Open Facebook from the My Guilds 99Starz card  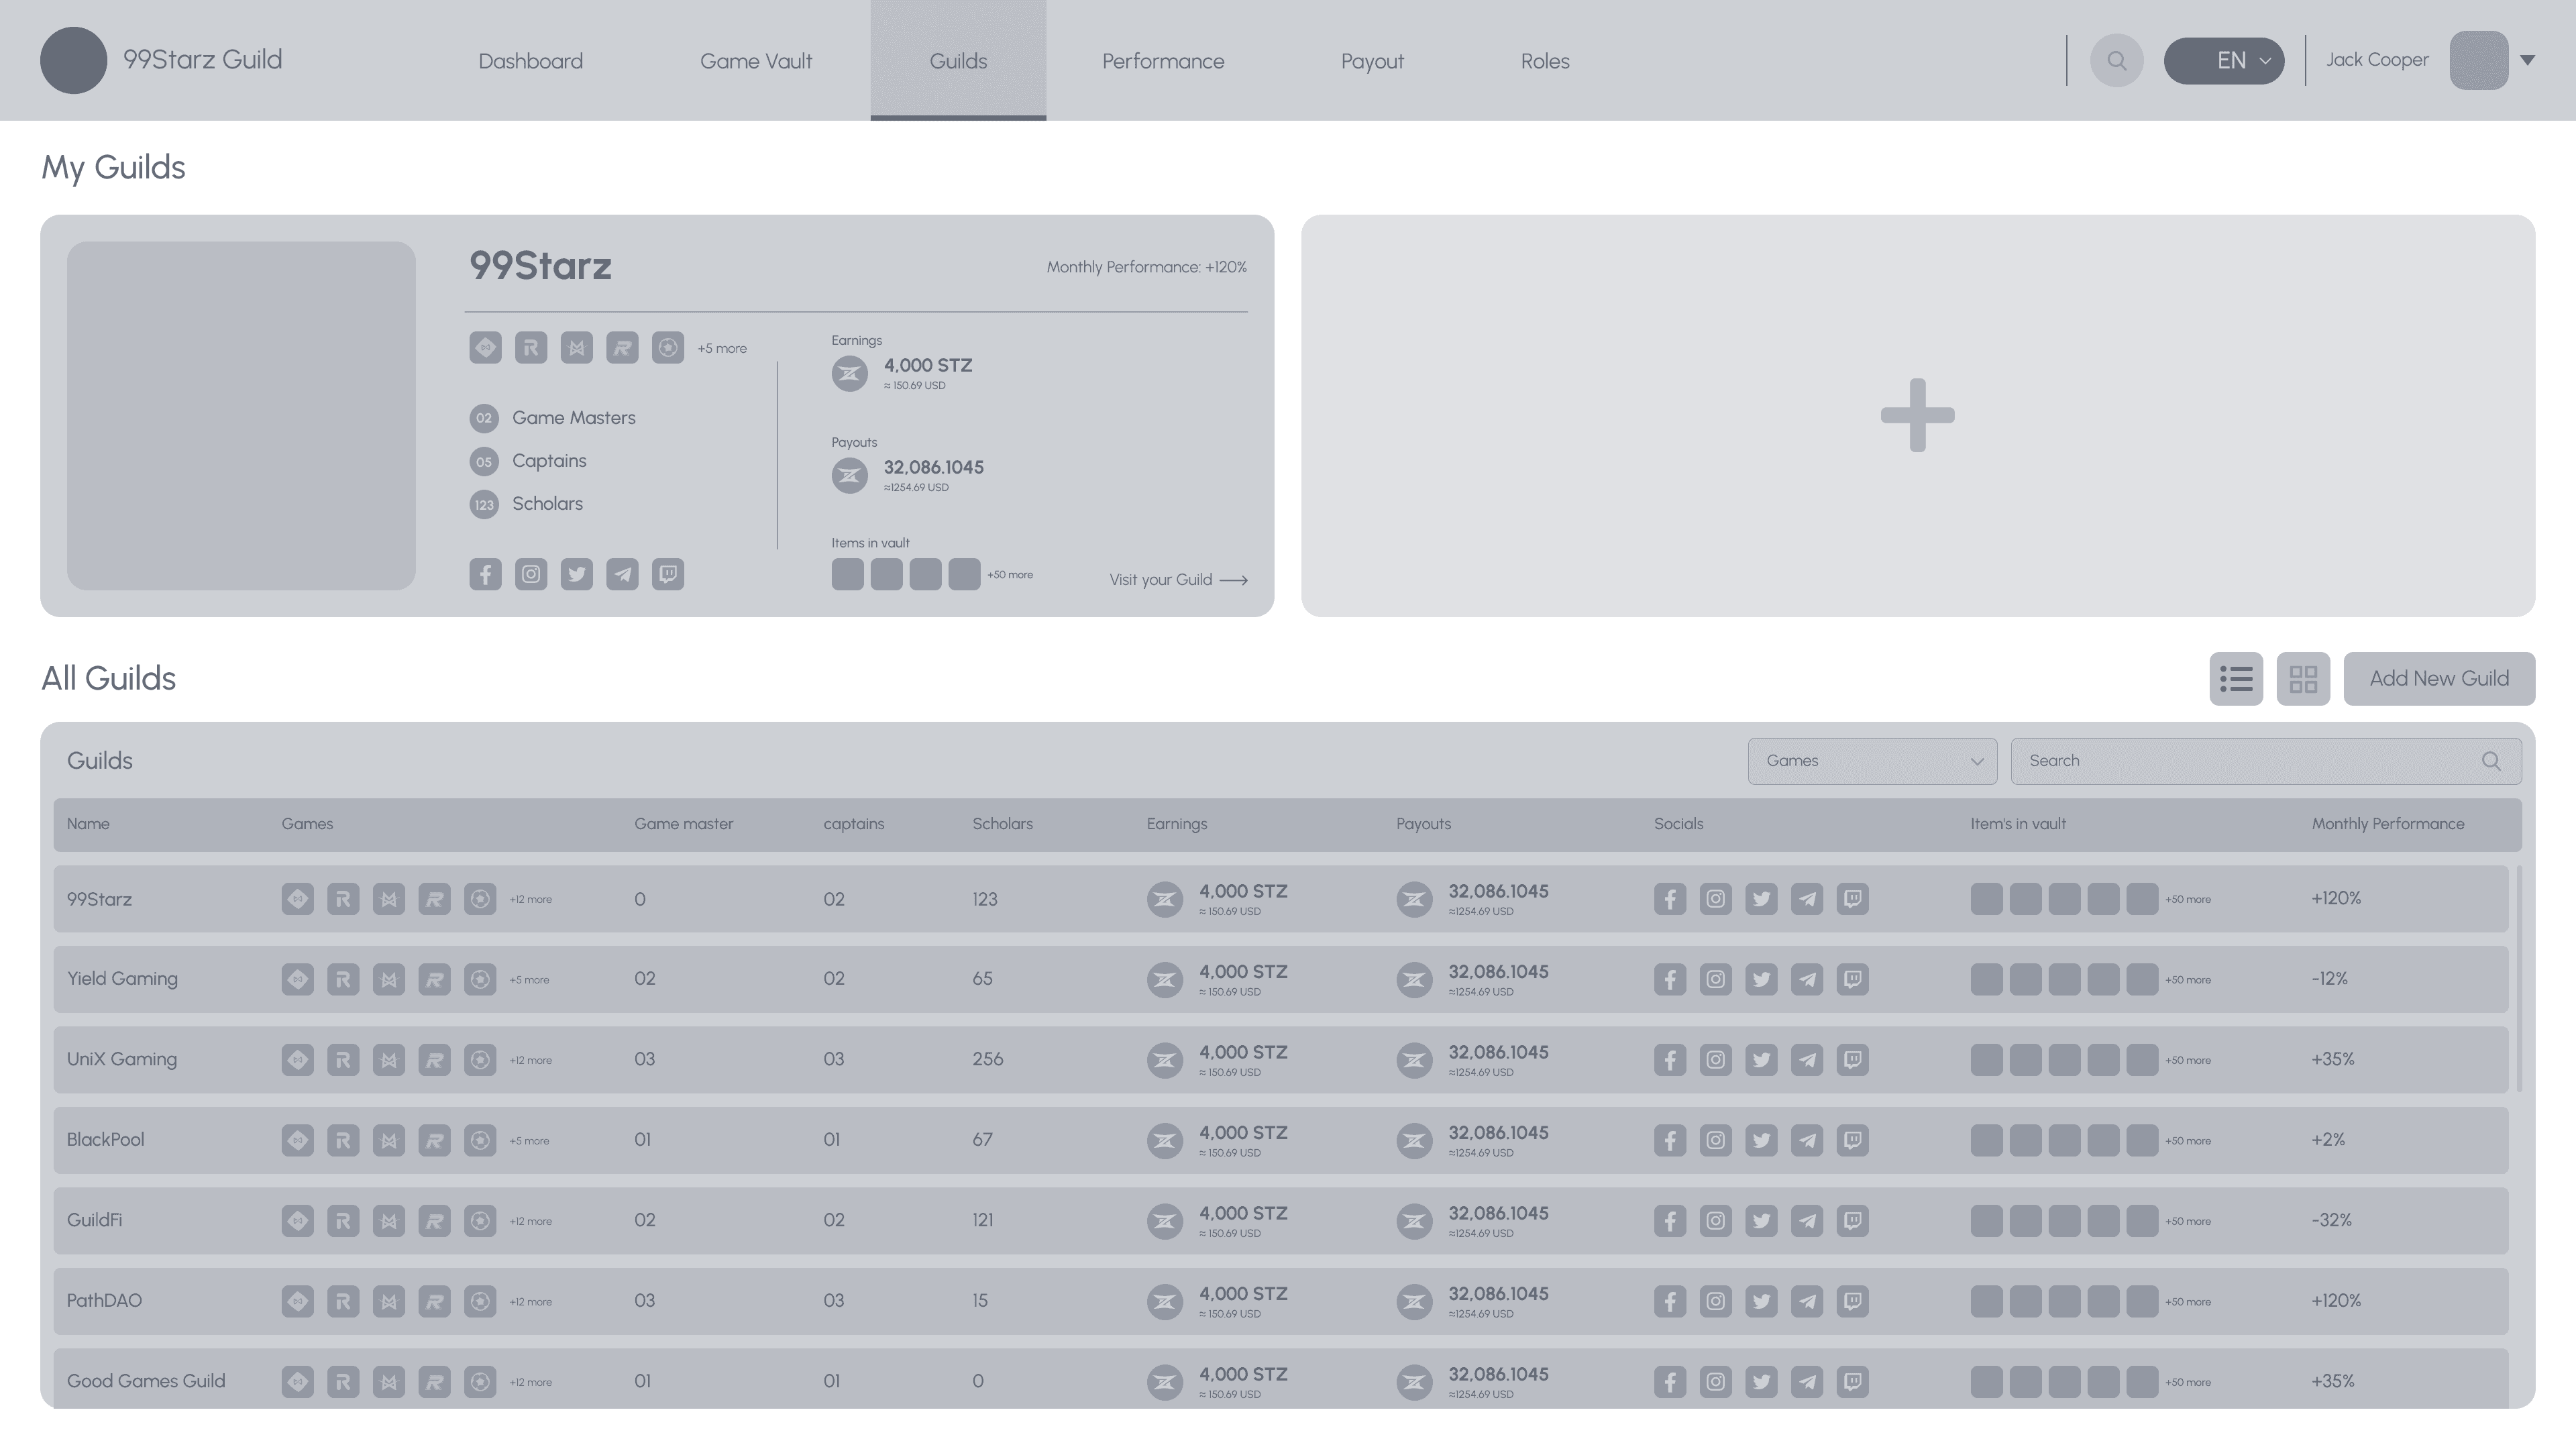click(x=485, y=574)
